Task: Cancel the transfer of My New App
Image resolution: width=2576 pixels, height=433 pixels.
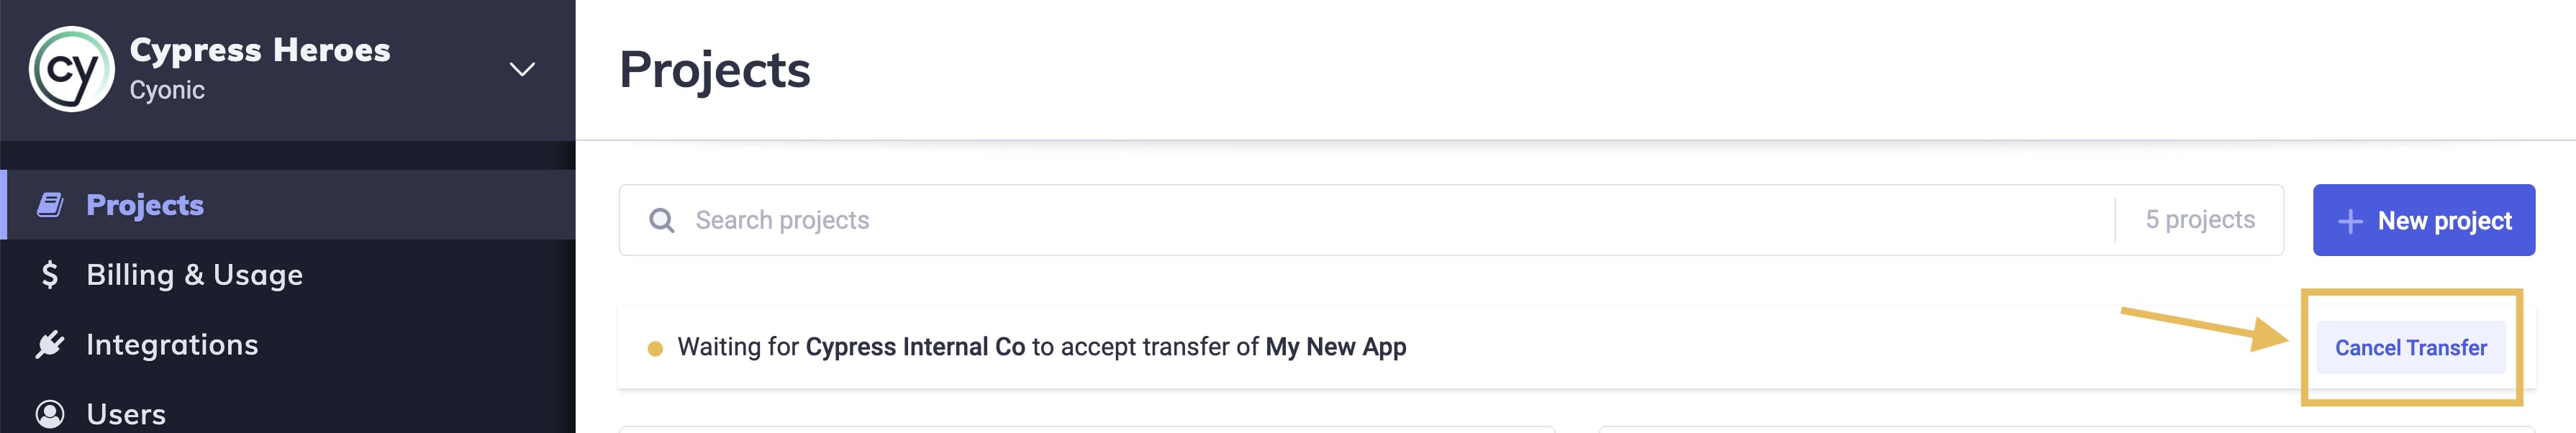Action: click(x=2411, y=347)
